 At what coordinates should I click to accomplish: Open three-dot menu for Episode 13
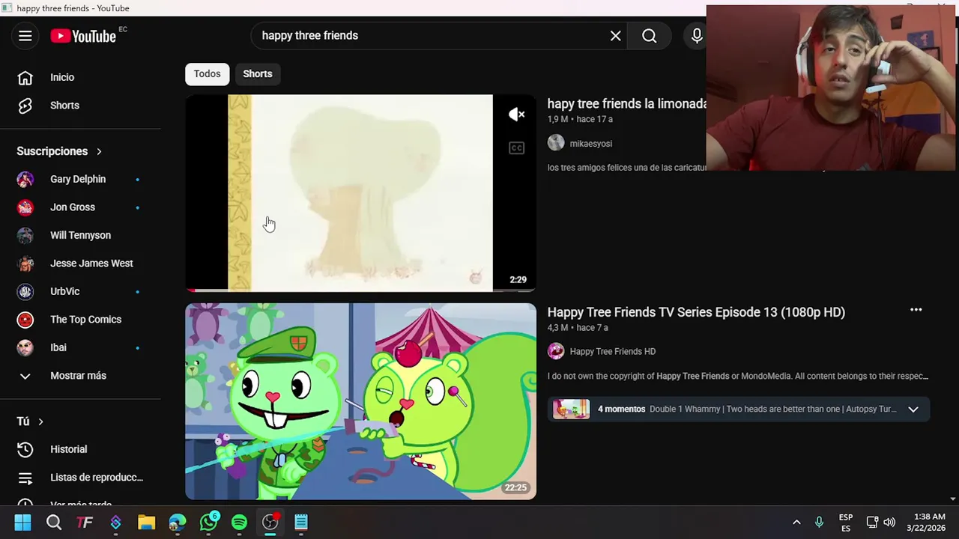point(916,310)
